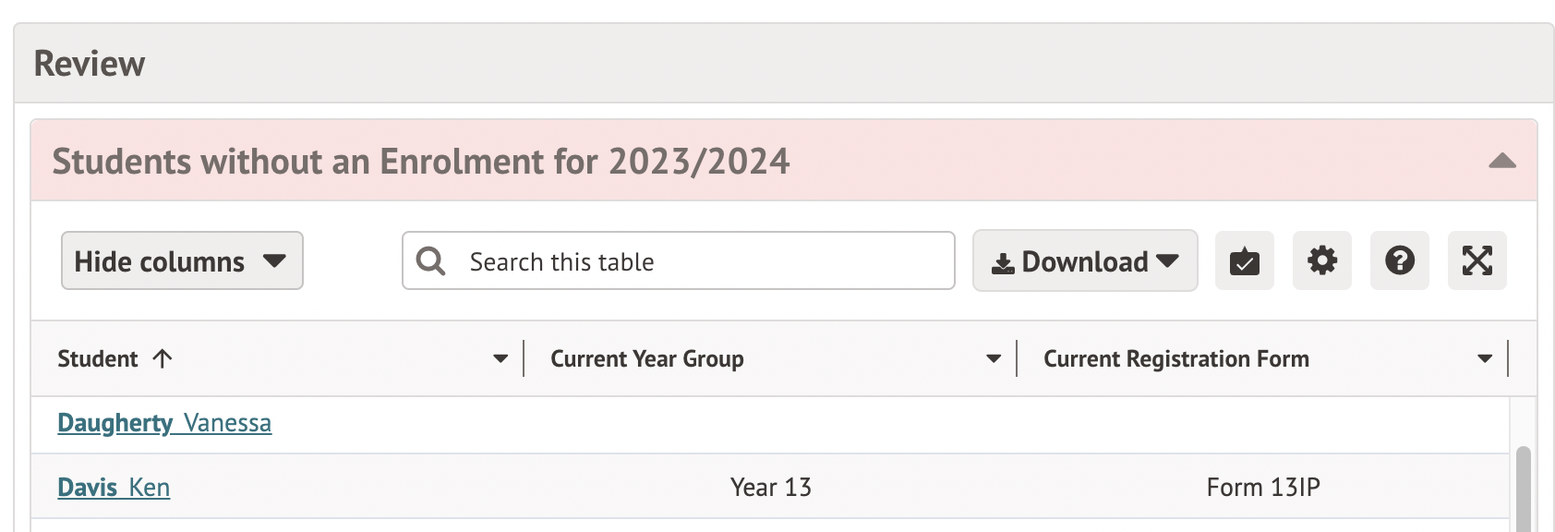Image resolution: width=1555 pixels, height=532 pixels.
Task: Open the Download dropdown menu
Action: click(1085, 261)
